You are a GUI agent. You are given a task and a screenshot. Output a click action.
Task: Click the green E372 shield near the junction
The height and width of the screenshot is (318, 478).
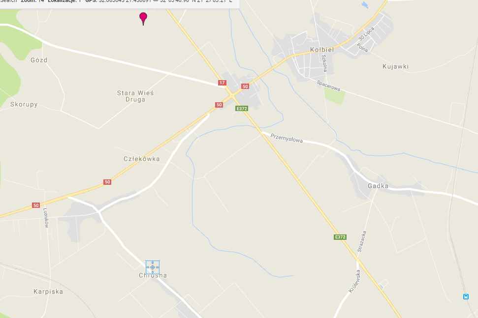tap(242, 108)
